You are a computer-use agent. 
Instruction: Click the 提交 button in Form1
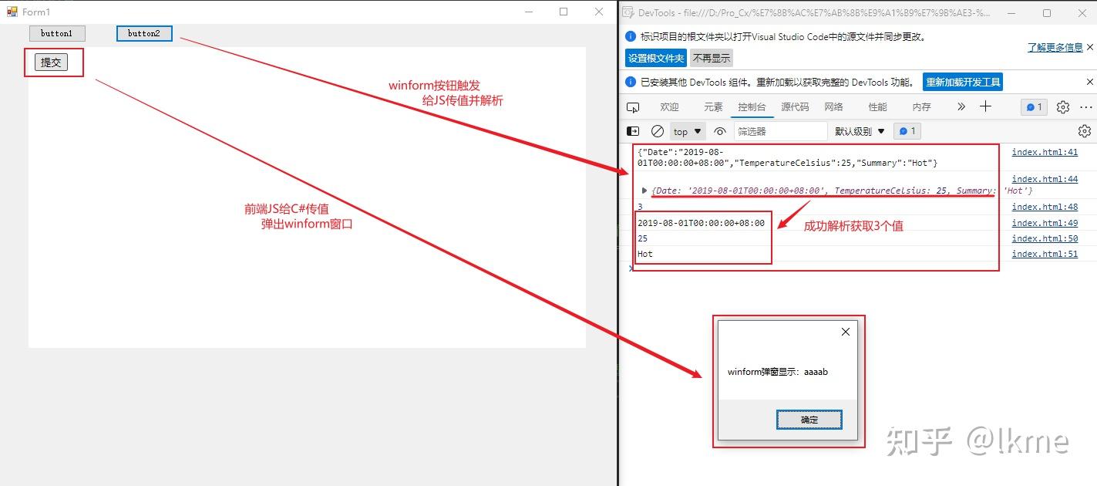[52, 62]
